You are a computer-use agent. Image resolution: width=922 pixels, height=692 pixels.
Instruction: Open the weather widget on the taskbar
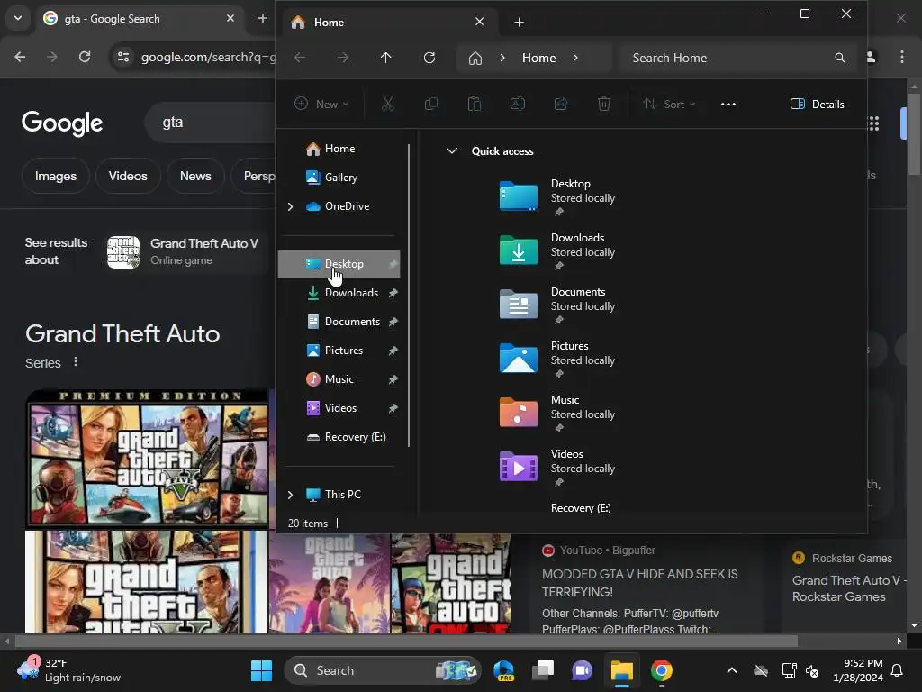tap(69, 670)
